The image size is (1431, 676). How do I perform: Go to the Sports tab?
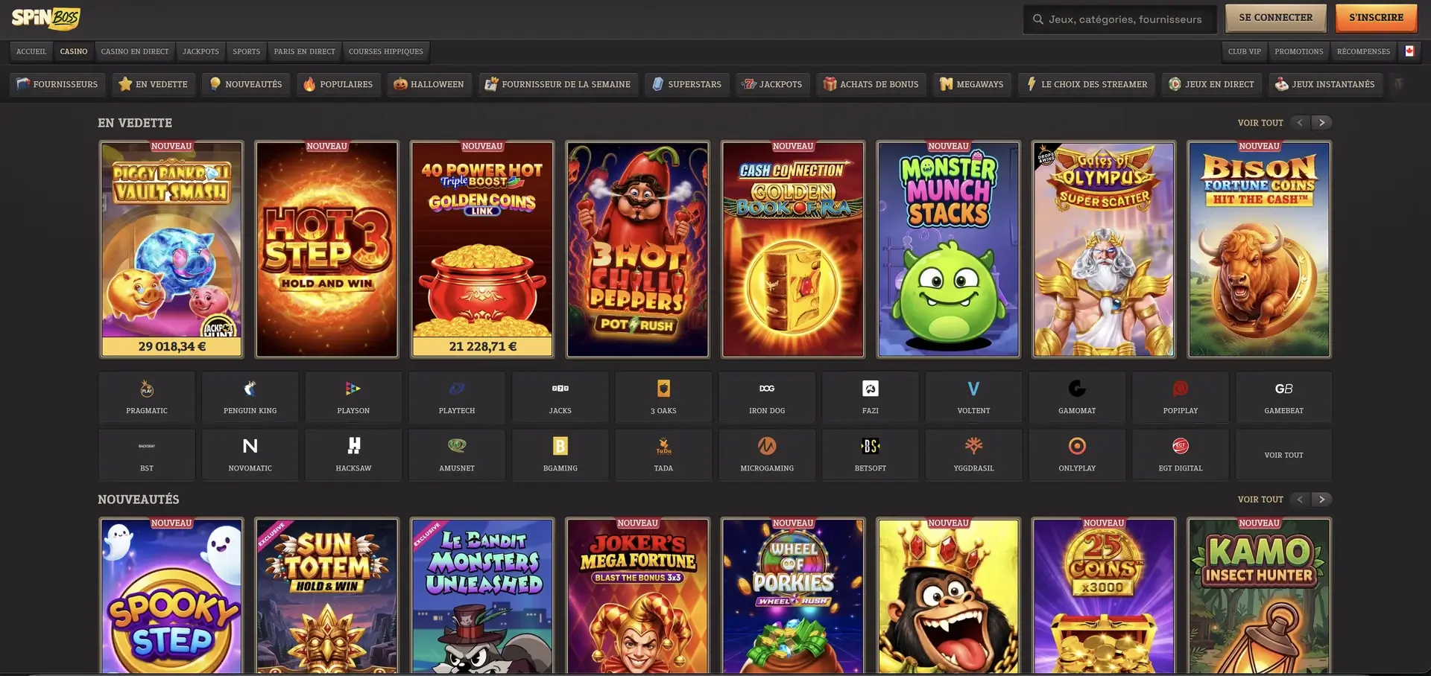pos(246,51)
